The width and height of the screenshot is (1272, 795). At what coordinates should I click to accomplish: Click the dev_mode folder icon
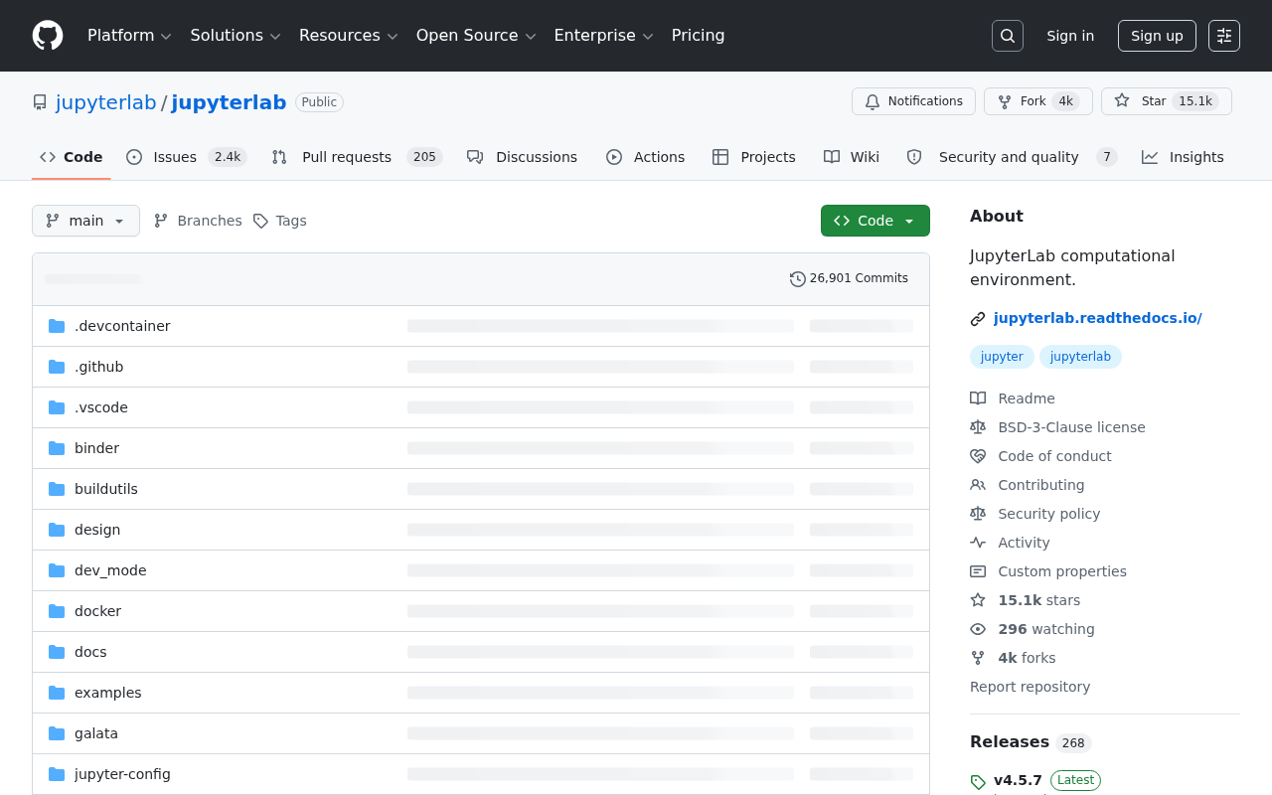click(x=57, y=570)
